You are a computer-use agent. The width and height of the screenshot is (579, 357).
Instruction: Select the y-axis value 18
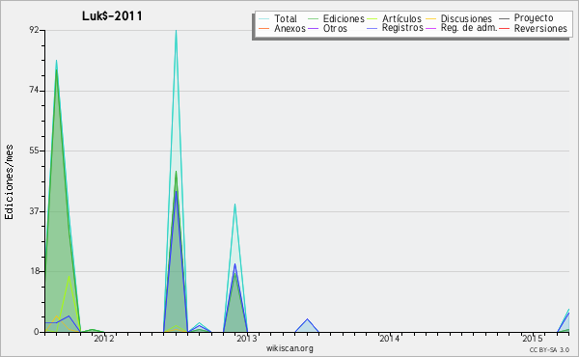[34, 271]
